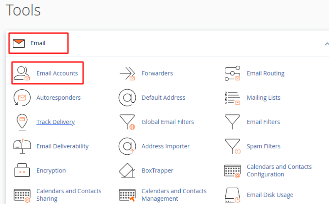Image resolution: width=329 pixels, height=208 pixels.
Task: Click the Email Filters link
Action: click(263, 122)
